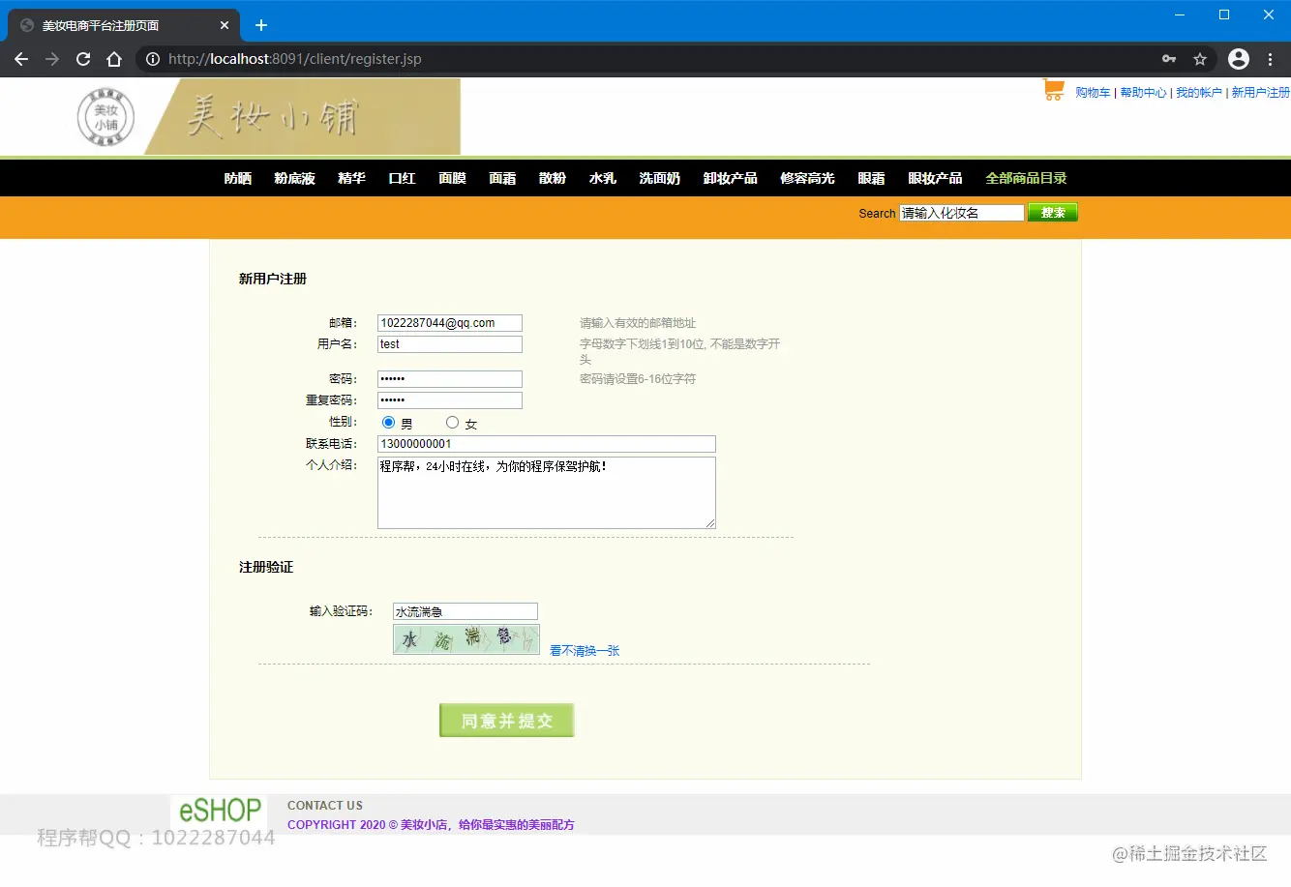Click the 用户名 input field
1291x887 pixels.
[450, 344]
